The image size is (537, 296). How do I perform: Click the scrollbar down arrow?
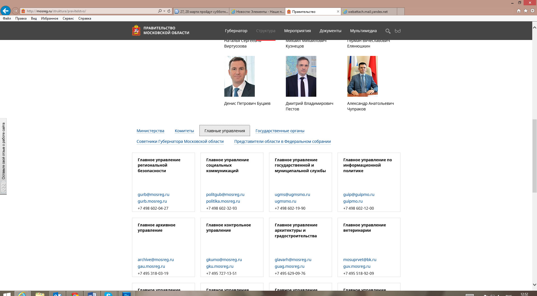pyautogui.click(x=534, y=285)
